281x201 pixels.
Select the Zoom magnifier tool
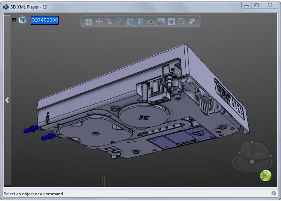pyautogui.click(x=120, y=22)
